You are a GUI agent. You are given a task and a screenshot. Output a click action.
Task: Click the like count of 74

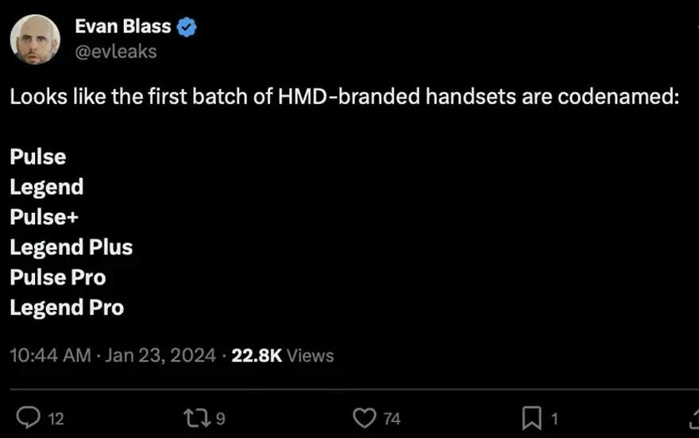pos(392,418)
